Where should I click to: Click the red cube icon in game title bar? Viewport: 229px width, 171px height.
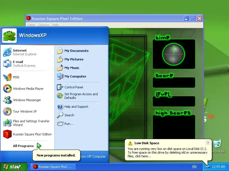click(28, 18)
